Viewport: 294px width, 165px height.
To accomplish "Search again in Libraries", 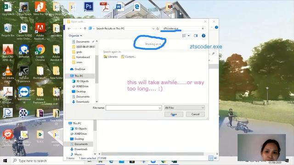I will (111, 57).
